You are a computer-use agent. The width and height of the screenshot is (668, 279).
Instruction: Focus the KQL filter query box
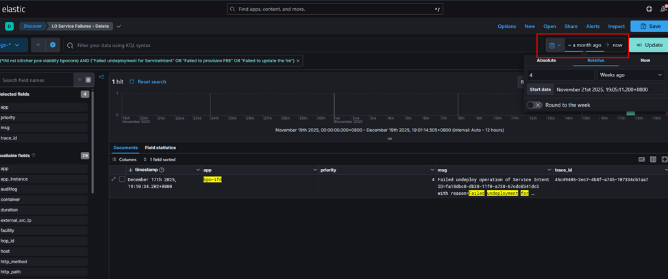[301, 45]
